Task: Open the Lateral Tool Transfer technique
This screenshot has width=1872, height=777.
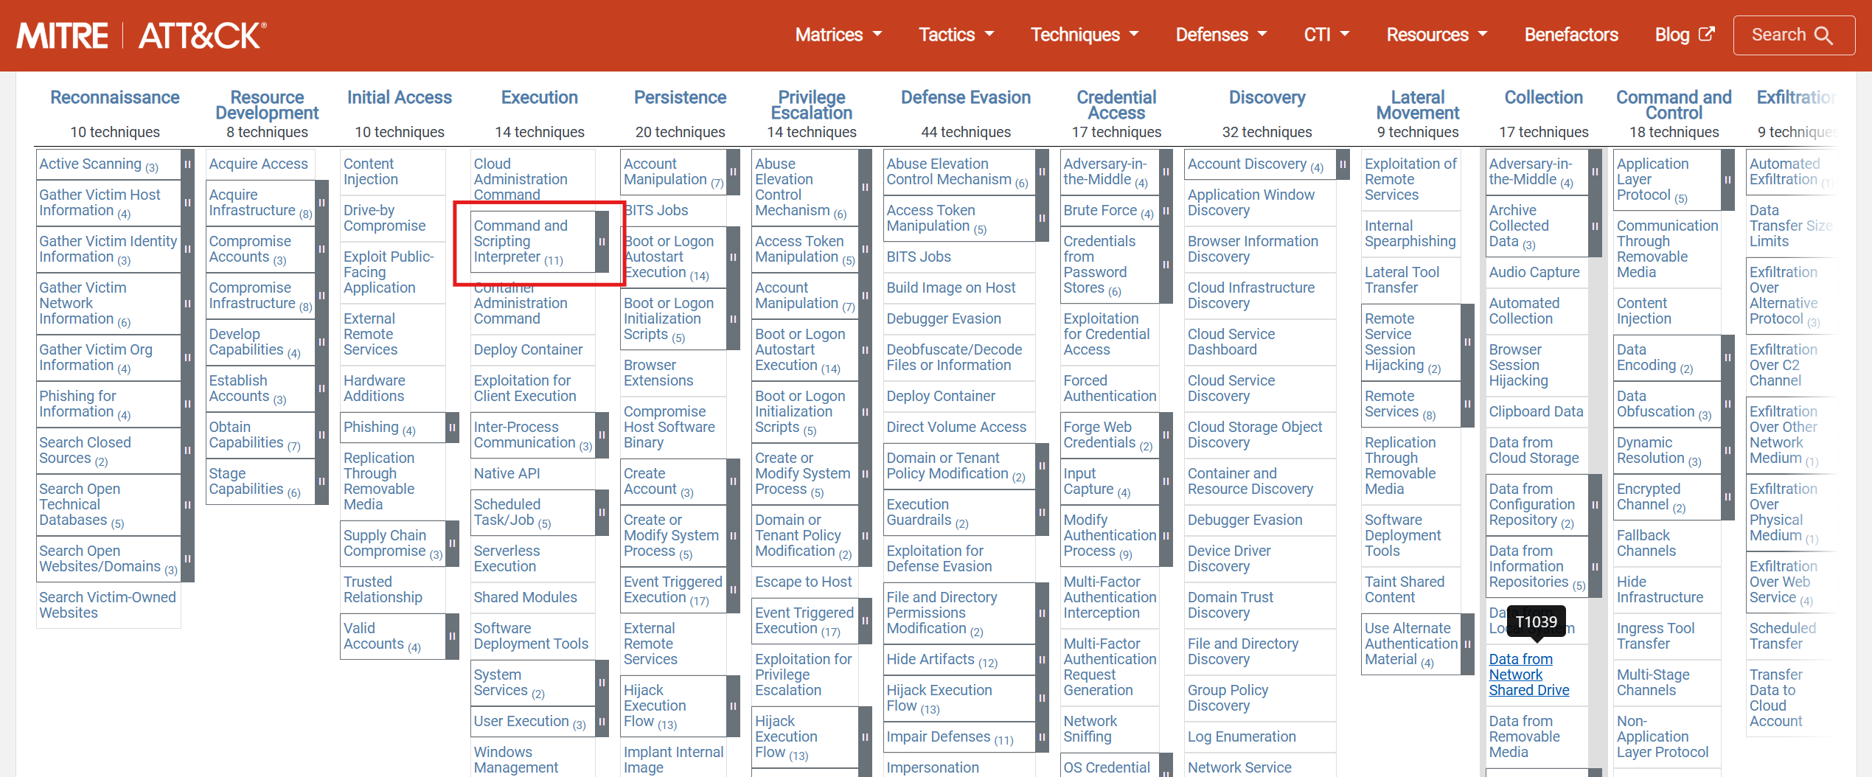Action: click(x=1402, y=280)
